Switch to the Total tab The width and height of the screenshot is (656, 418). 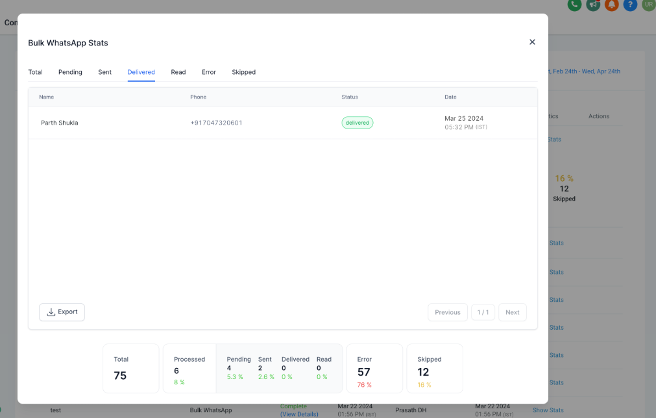(35, 72)
